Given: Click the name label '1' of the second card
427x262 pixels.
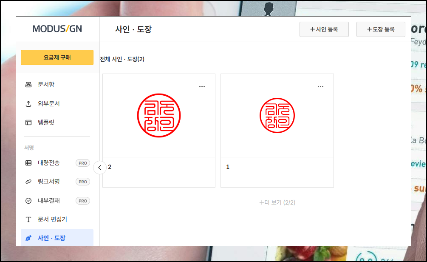Looking at the screenshot, I should point(228,167).
